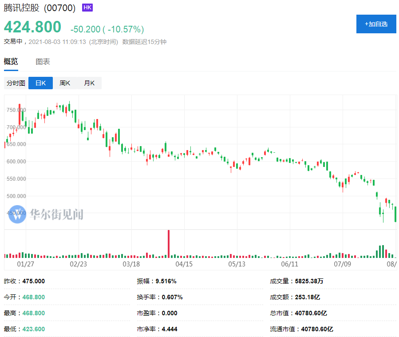The height and width of the screenshot is (337, 399).
Task: Select the 日K chart mode
Action: (40, 83)
